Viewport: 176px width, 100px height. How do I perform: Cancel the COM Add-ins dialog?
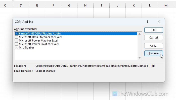pyautogui.click(x=153, y=37)
